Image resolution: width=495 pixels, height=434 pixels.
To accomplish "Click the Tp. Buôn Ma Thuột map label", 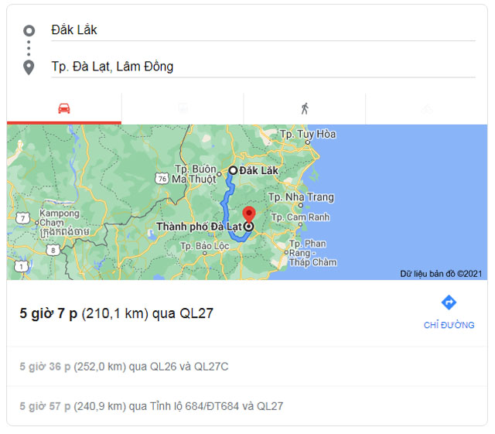I will click(x=196, y=174).
